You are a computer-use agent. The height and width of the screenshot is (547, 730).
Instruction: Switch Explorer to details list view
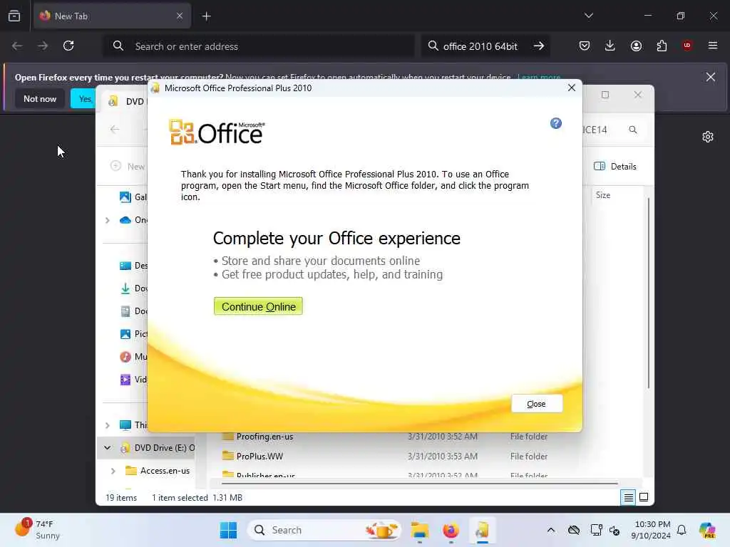click(628, 498)
